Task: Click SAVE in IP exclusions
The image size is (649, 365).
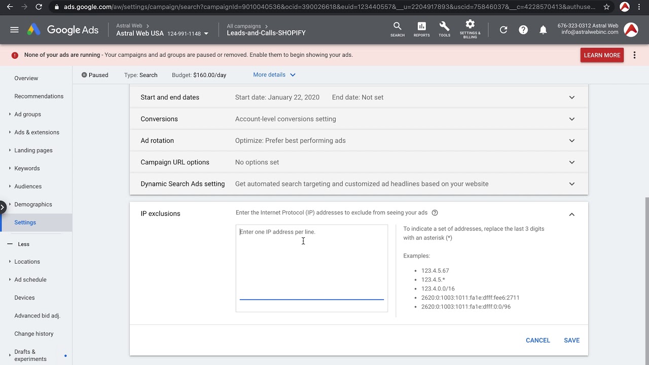Action: [571, 340]
